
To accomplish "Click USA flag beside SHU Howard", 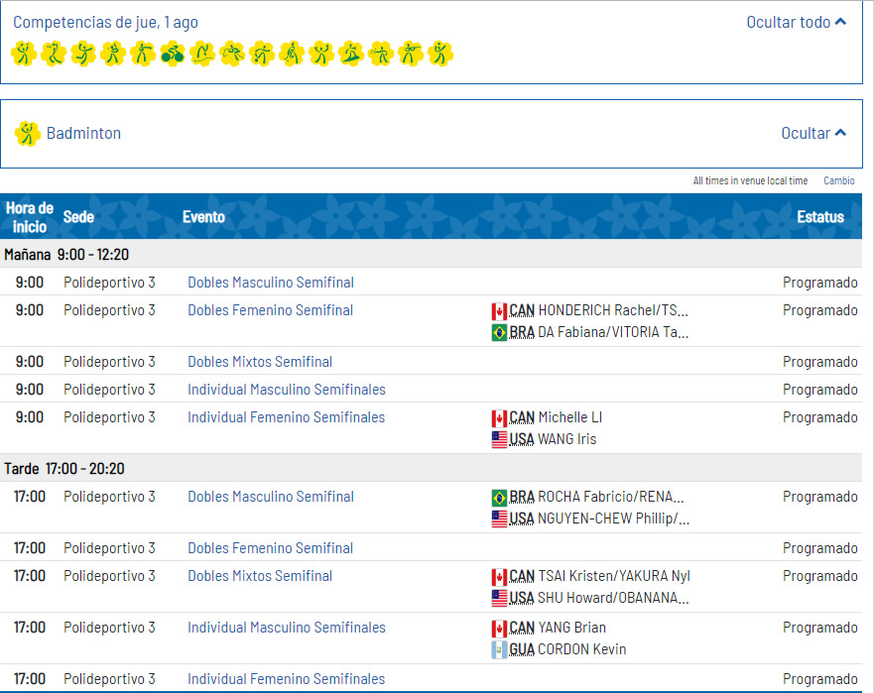I will tap(499, 598).
